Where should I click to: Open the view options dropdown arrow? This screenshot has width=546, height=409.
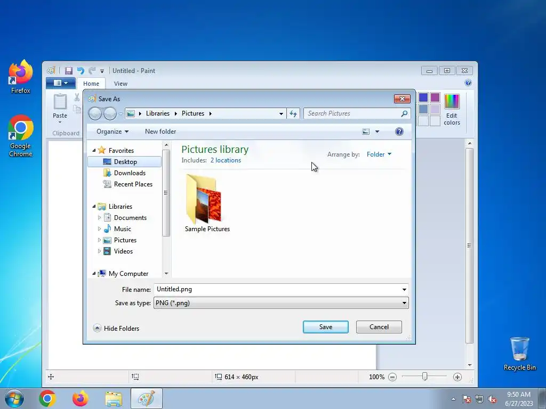pyautogui.click(x=377, y=132)
